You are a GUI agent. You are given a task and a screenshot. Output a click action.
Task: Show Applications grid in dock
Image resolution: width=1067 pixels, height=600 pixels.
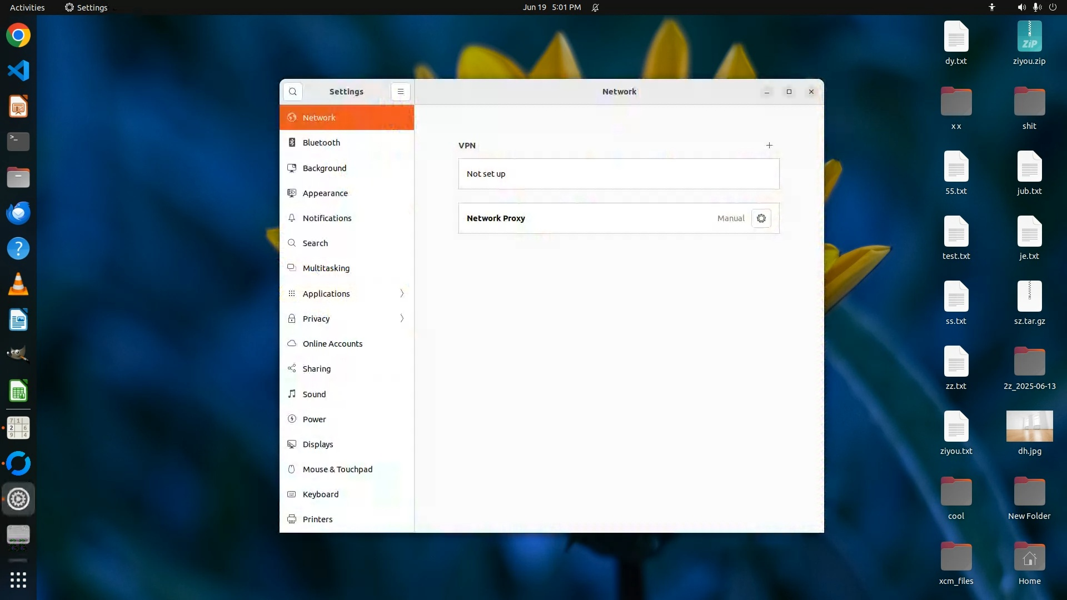(18, 580)
